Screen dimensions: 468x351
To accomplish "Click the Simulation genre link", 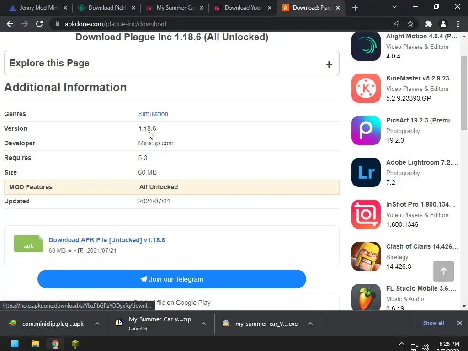I will [153, 114].
